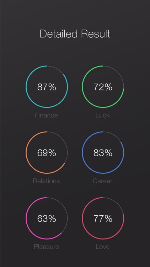Viewport: 150px width, 267px height.
Task: Tap the Finance 87% circular gauge
Action: [x=47, y=87]
